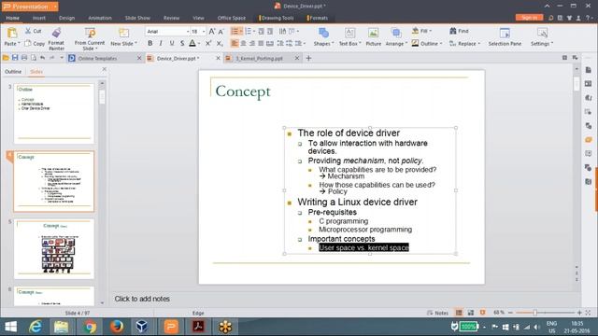Insert a Picture

tap(374, 37)
